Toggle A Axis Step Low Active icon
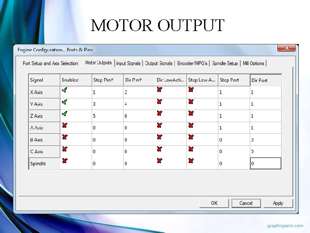 (x=191, y=125)
